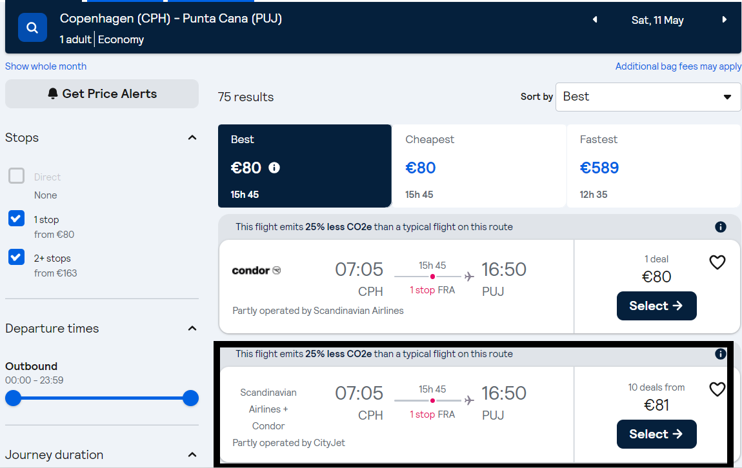Switch to the Cheapest tab

(x=479, y=166)
